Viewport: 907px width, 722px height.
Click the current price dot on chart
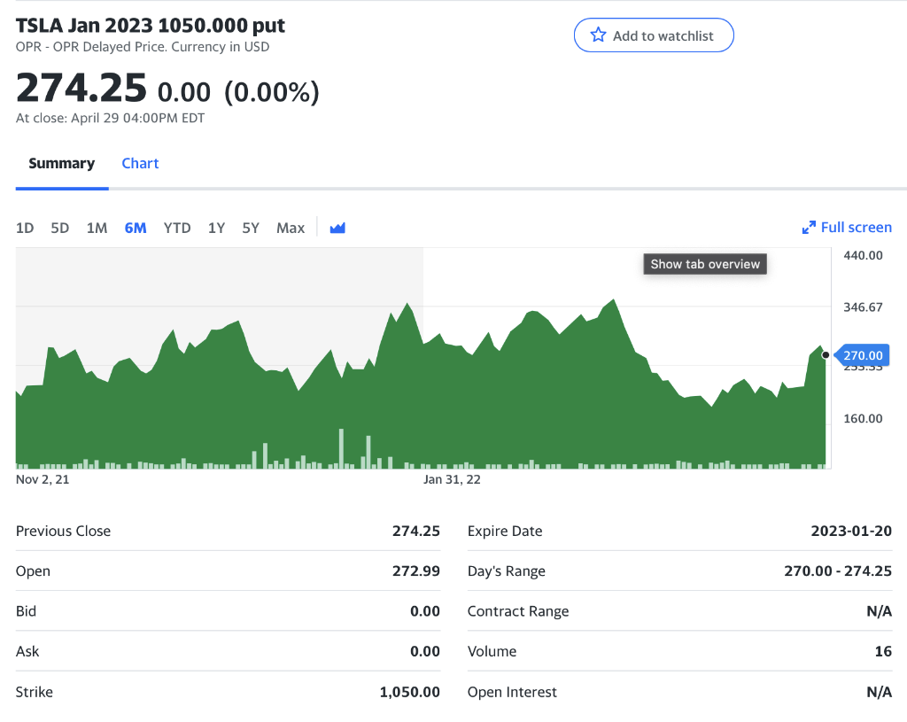tap(825, 354)
